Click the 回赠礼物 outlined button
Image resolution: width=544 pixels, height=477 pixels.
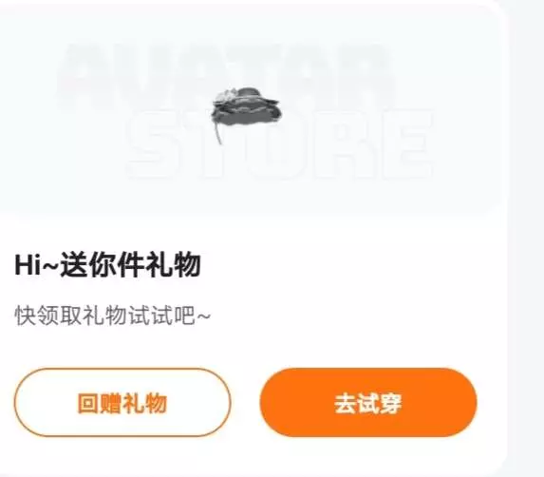122,402
